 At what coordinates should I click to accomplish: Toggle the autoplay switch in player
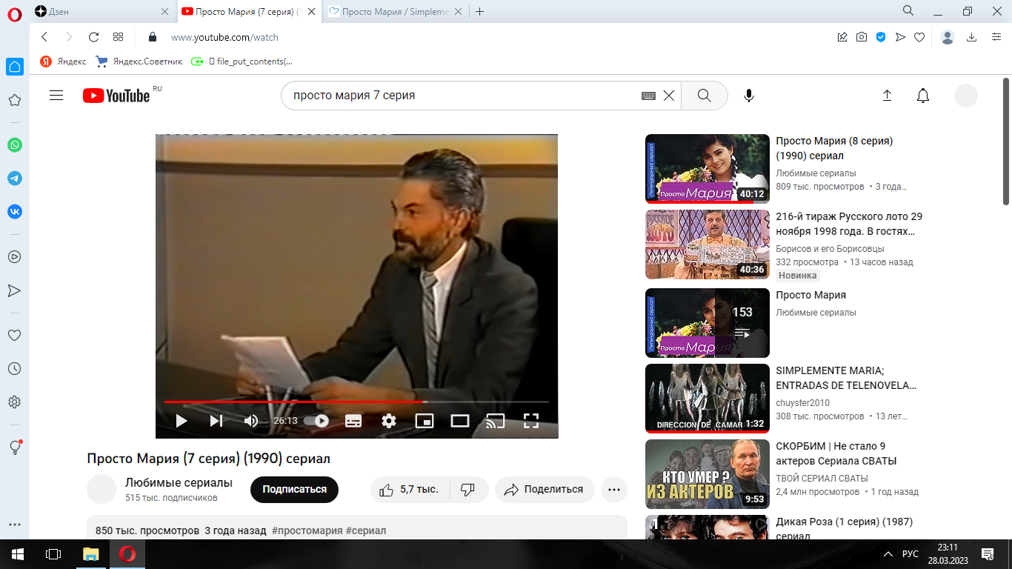point(316,421)
